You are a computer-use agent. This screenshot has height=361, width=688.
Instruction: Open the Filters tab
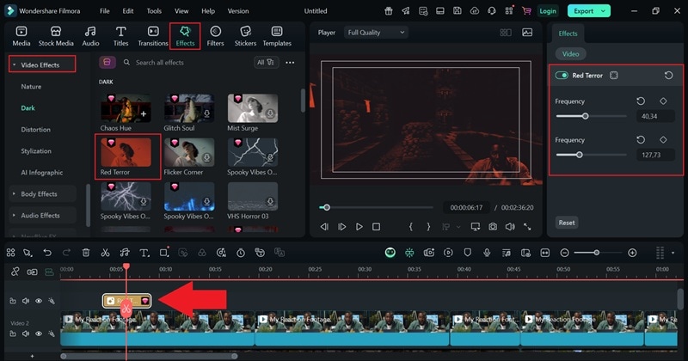click(x=215, y=36)
